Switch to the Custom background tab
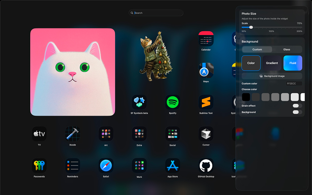The image size is (312, 195). (x=257, y=50)
